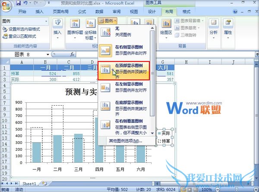
Task: Select the chart legend entry 预算
Action: point(164,141)
